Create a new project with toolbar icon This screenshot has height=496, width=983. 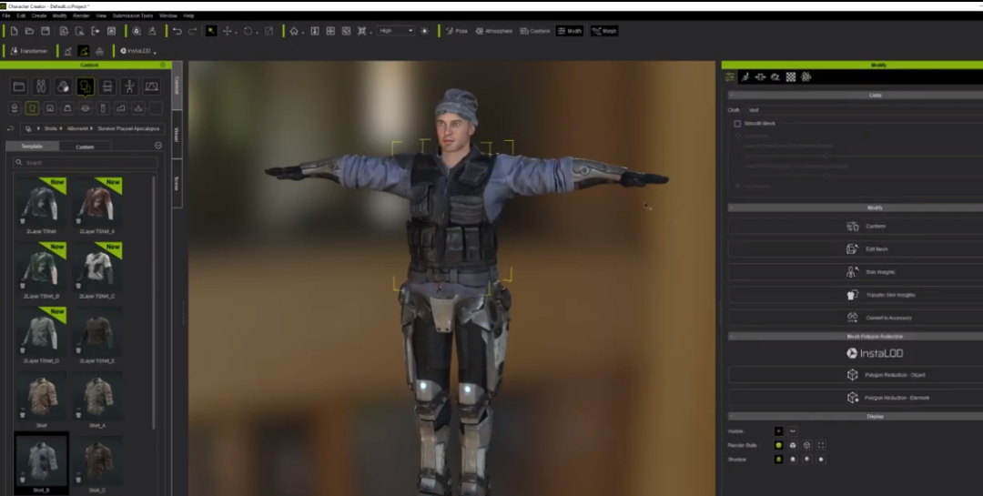[x=14, y=31]
